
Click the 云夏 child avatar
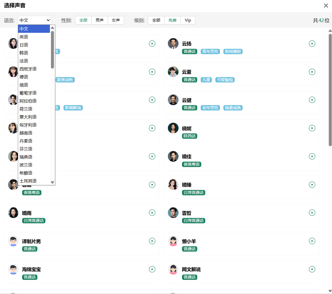(173, 72)
